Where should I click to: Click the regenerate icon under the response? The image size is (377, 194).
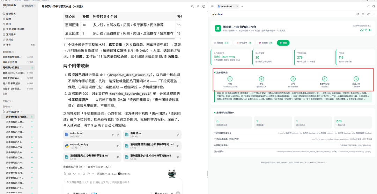point(84,173)
